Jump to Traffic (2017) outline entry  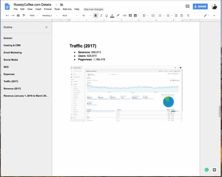[11, 81]
